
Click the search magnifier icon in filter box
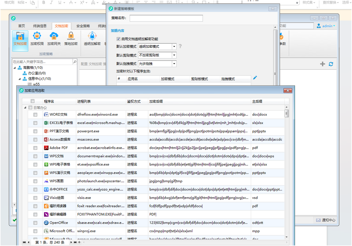click(75, 62)
